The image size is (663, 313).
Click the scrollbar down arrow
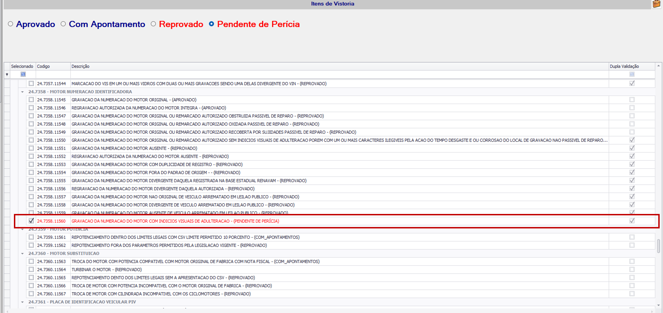pyautogui.click(x=659, y=305)
